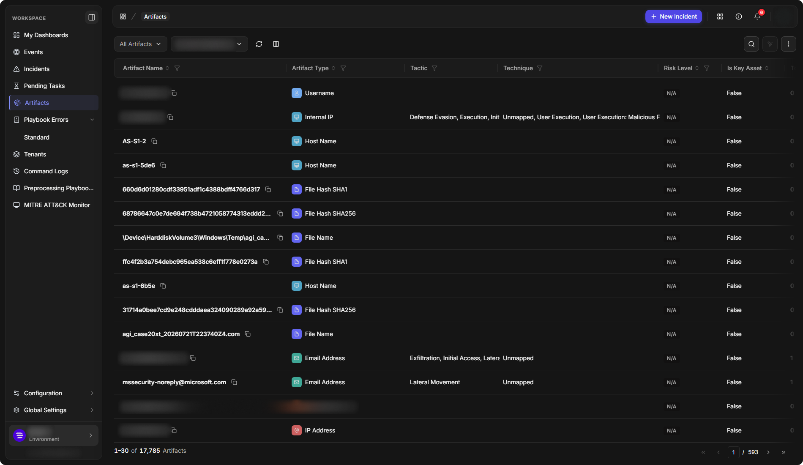Filter the Artifact Name column
Screen dimensions: 803x465
[x=177, y=68]
